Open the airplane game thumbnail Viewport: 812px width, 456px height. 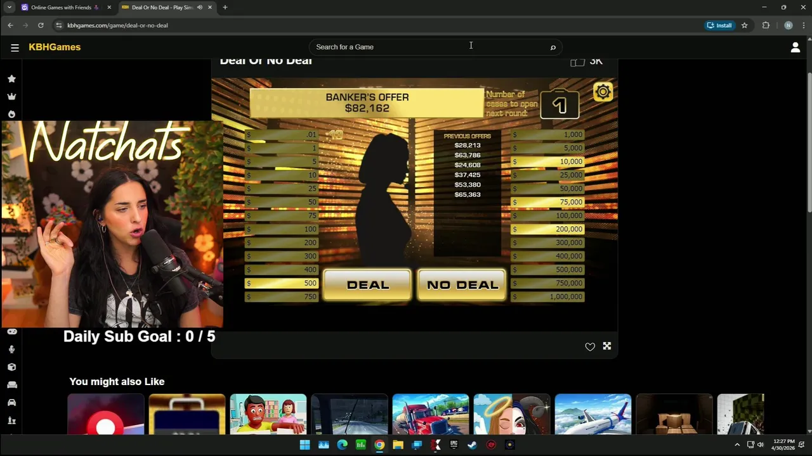click(593, 414)
